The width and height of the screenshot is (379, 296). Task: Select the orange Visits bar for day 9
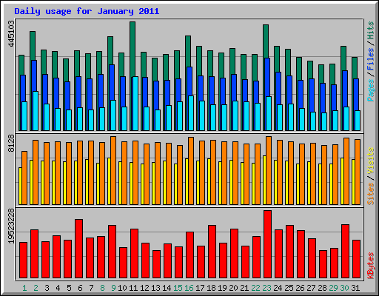click(113, 170)
